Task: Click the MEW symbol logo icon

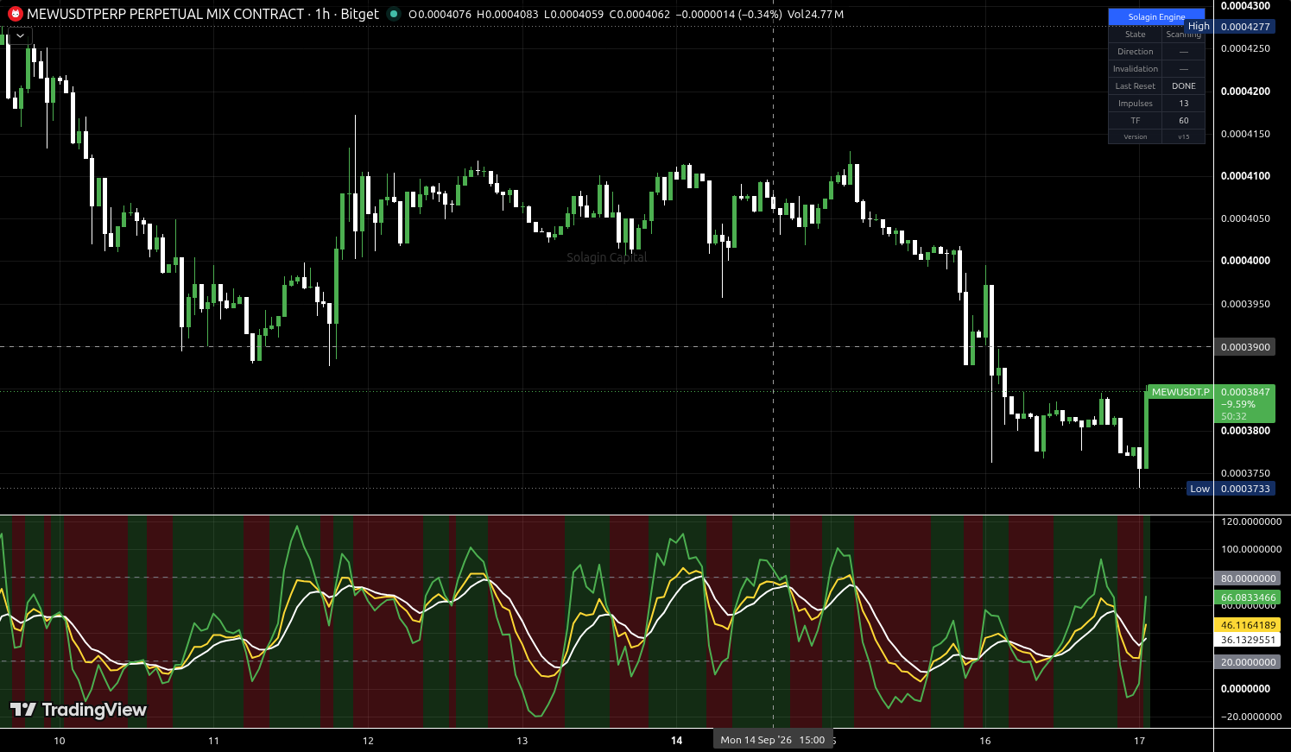Action: pos(15,14)
